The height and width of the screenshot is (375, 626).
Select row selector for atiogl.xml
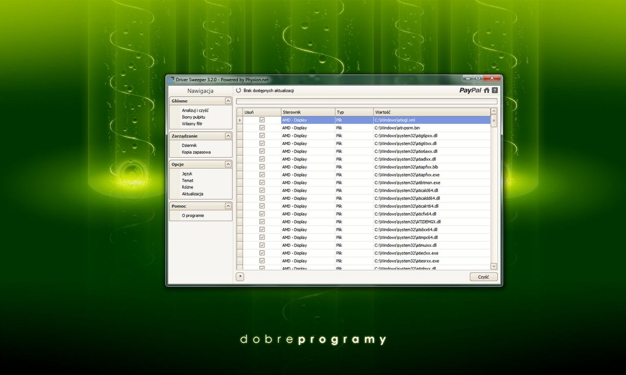tap(240, 120)
